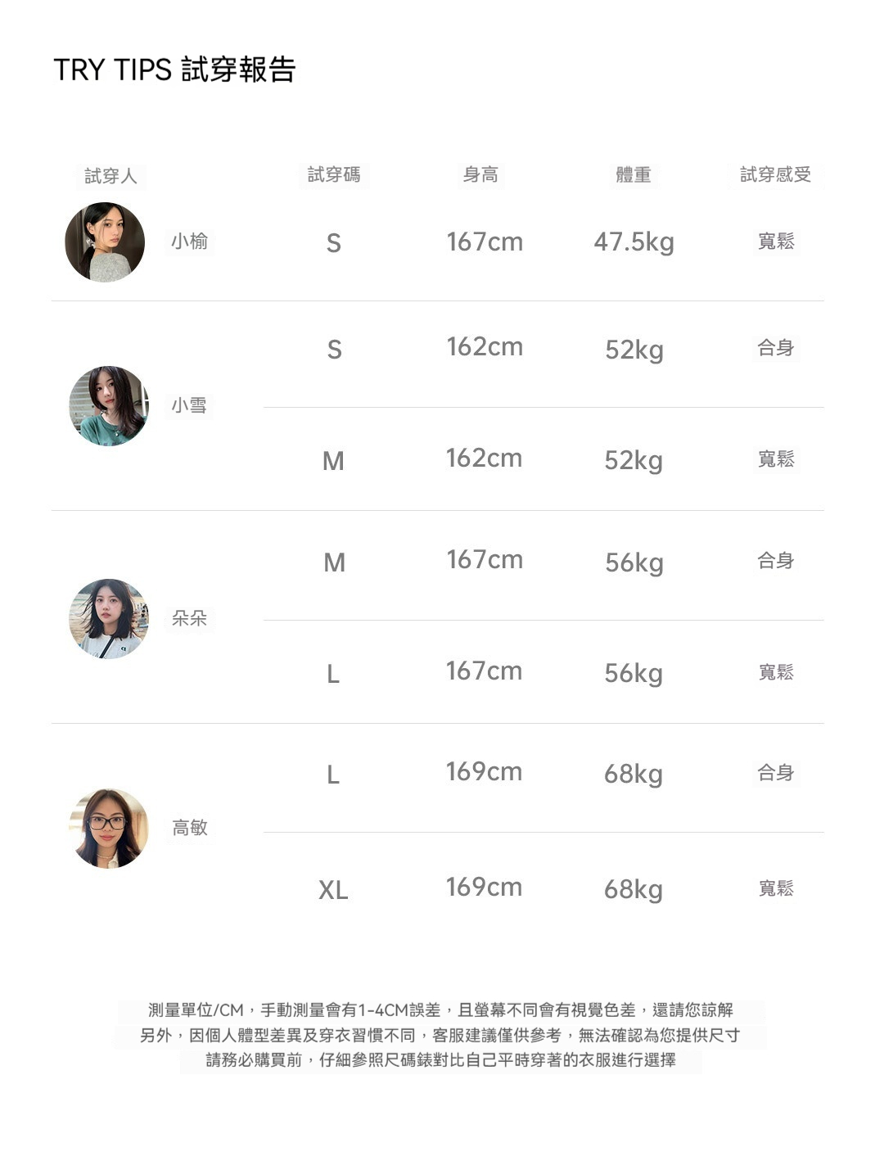This screenshot has width=884, height=1161.
Task: Click 小雪's profile avatar photo
Action: tap(109, 406)
